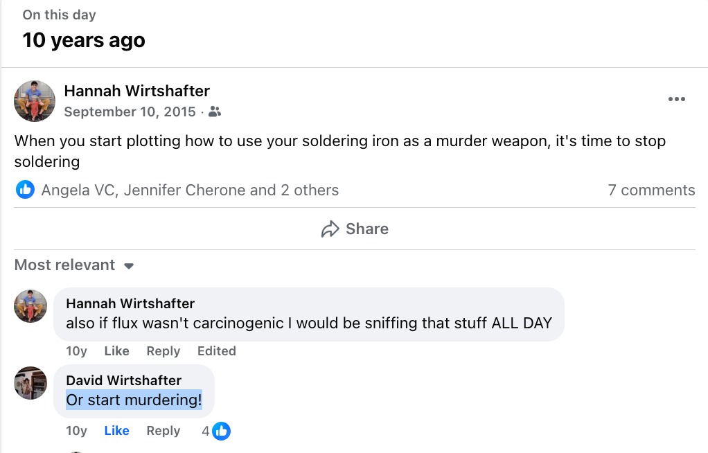Like Hannah's flux comment
This screenshot has height=453, width=708.
click(x=116, y=351)
